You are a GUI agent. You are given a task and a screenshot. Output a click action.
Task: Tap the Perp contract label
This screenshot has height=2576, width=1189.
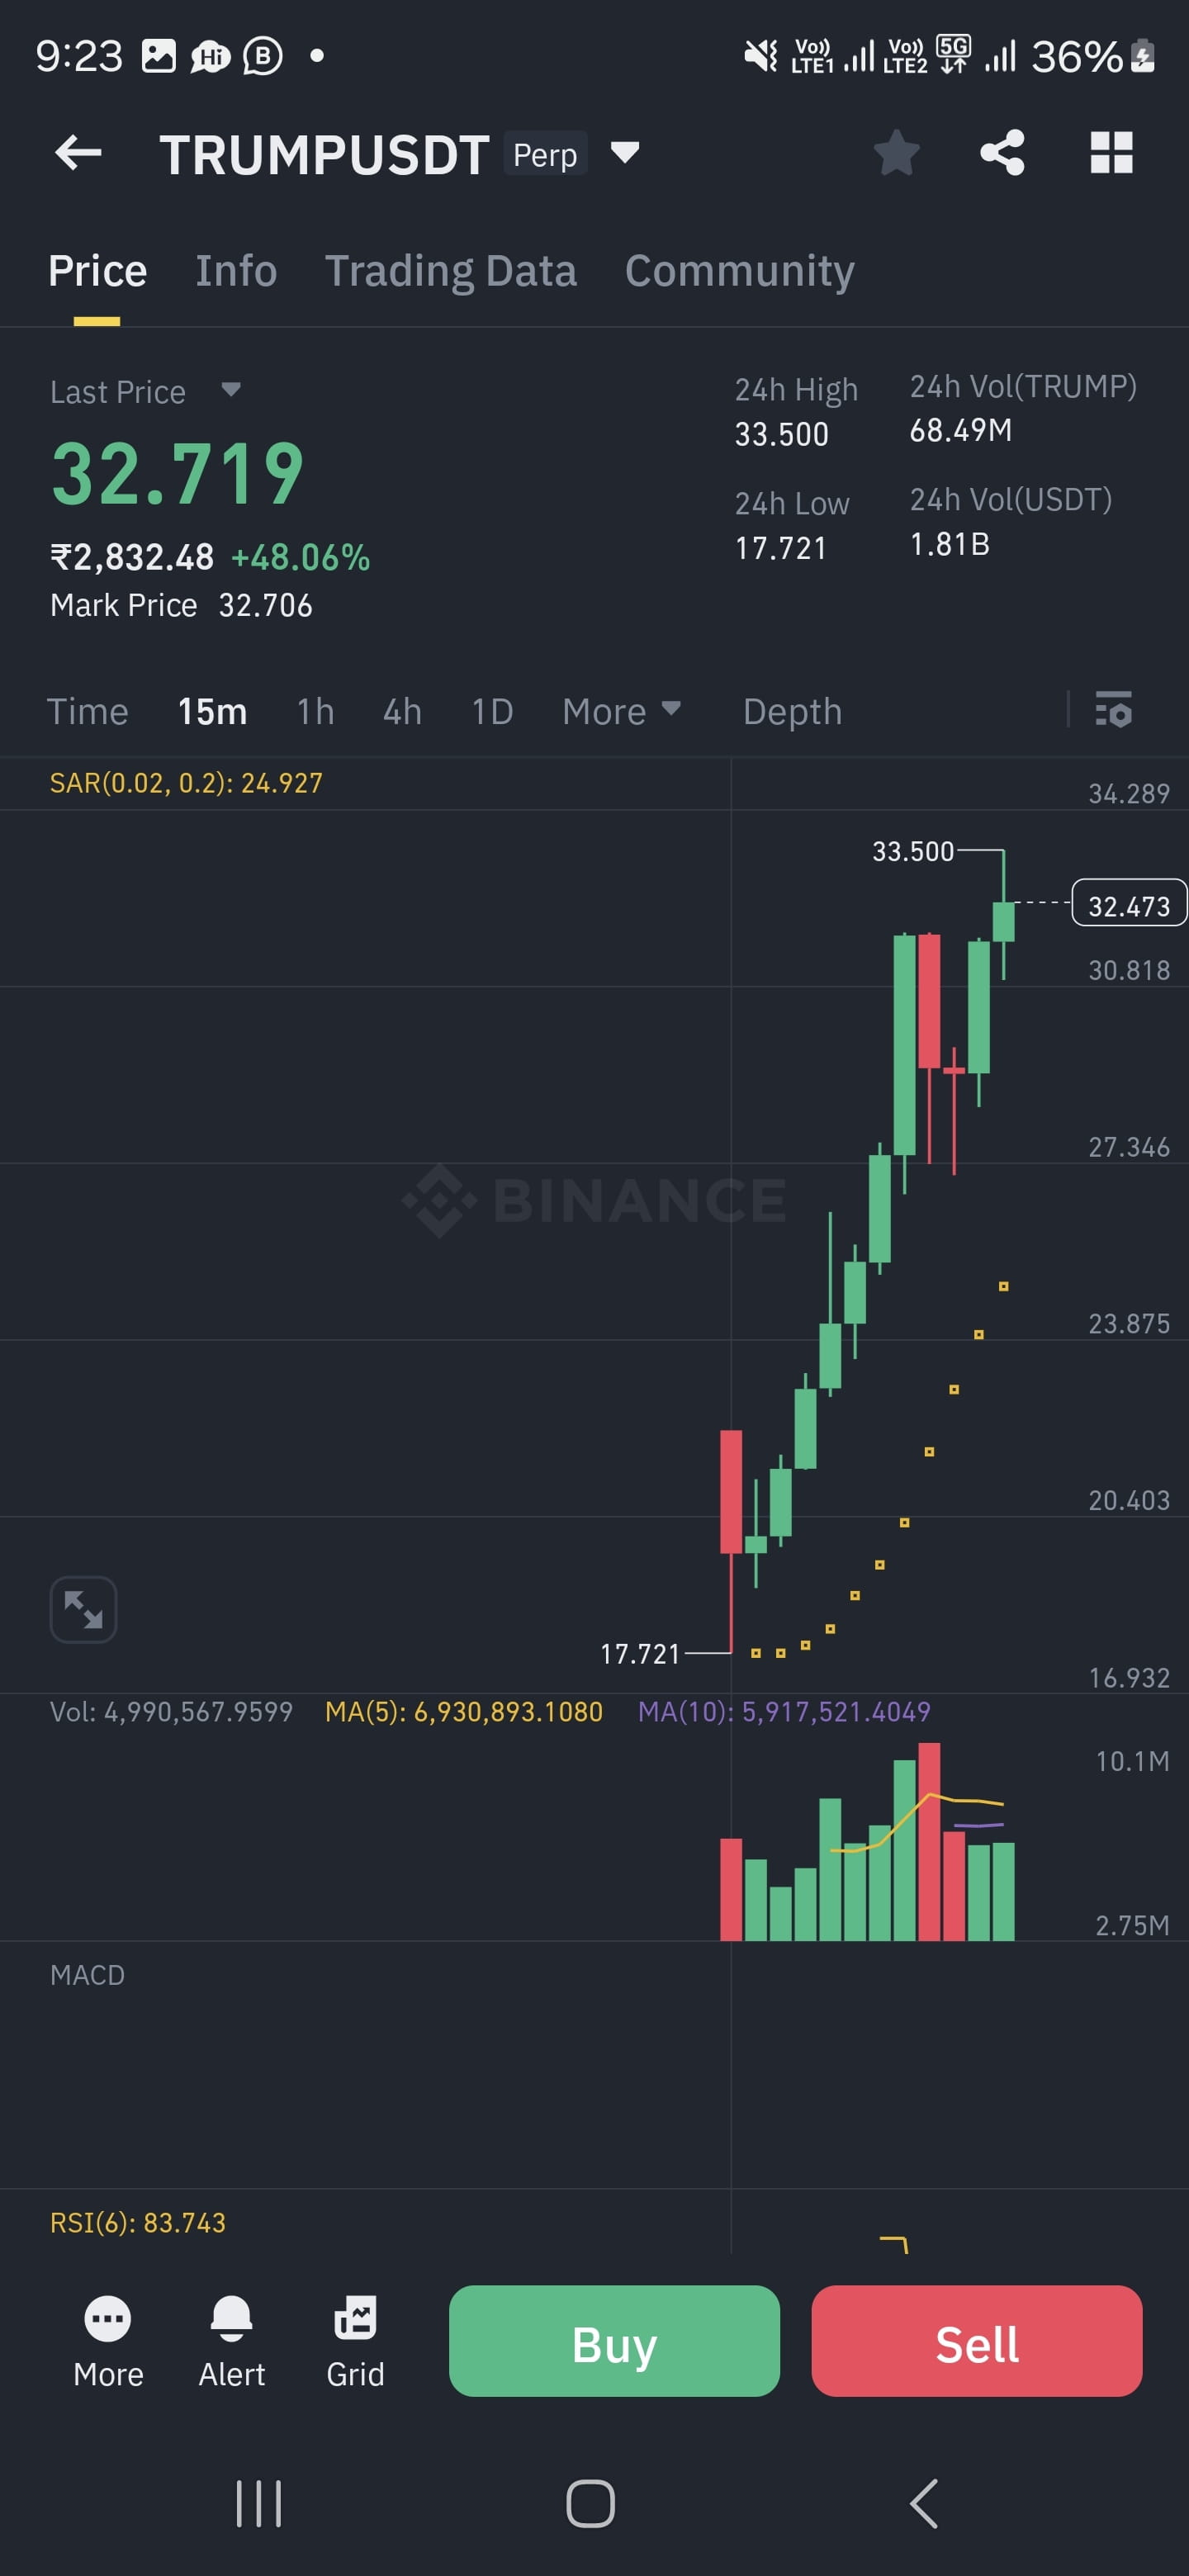click(545, 154)
